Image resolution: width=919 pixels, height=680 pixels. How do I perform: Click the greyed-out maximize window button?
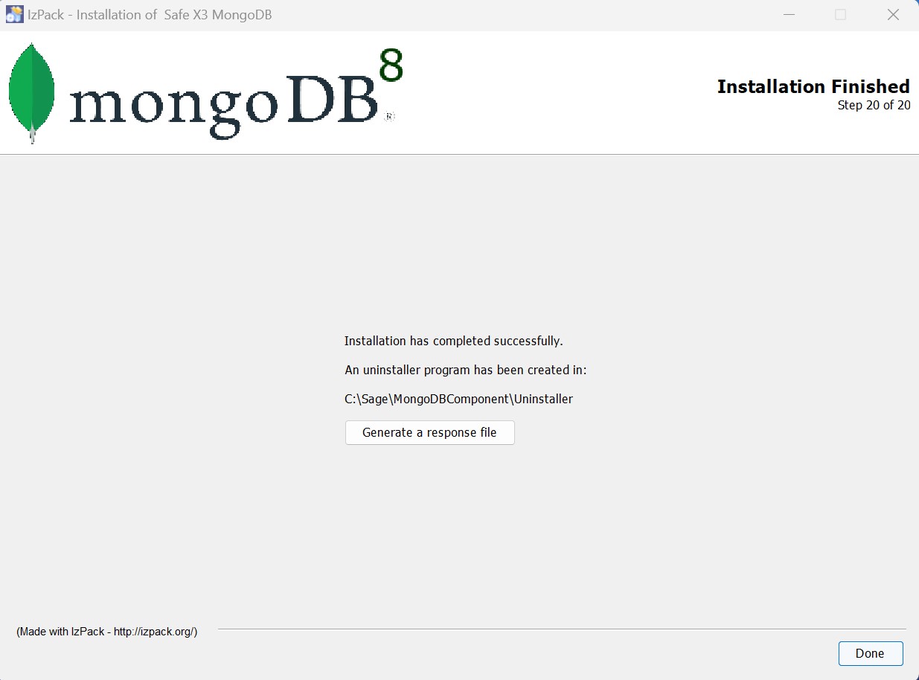tap(840, 15)
